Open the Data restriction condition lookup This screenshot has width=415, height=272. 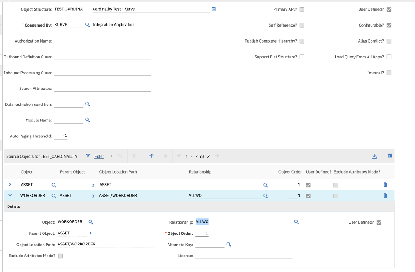pos(87,104)
